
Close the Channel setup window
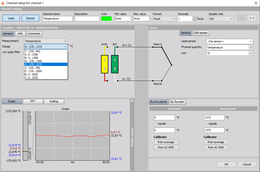pos(256,3)
